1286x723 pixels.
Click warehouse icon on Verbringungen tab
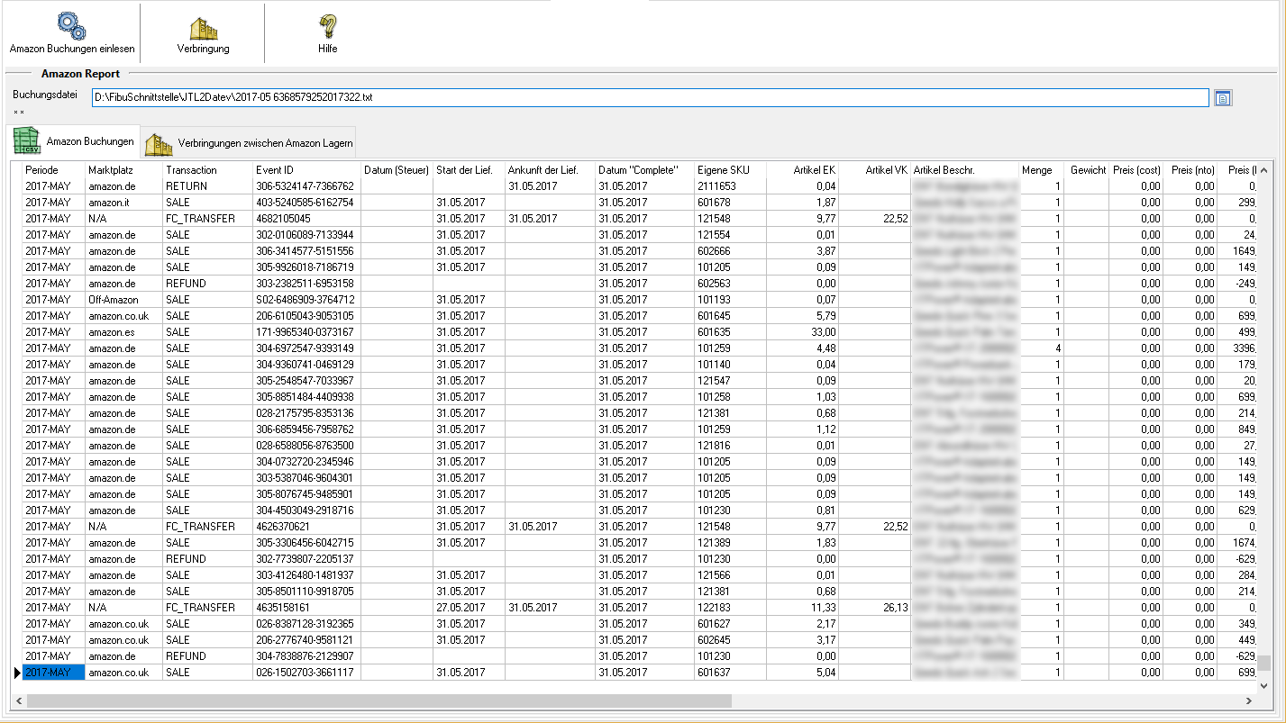[x=160, y=143]
